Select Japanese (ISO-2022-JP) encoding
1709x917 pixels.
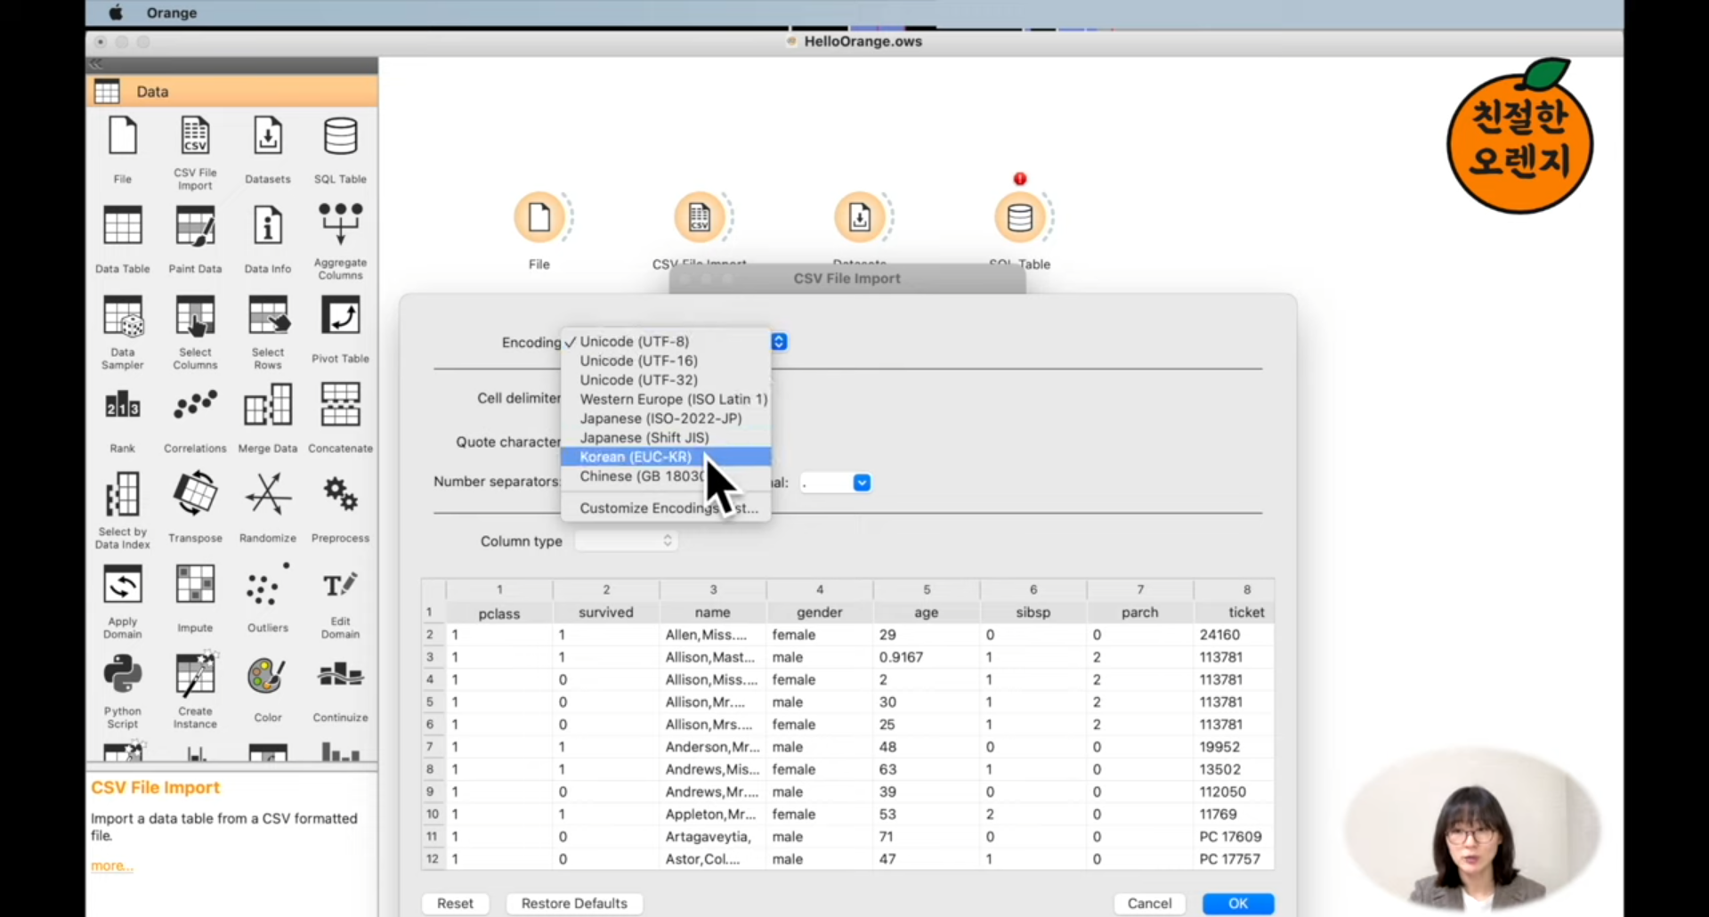[666, 418]
